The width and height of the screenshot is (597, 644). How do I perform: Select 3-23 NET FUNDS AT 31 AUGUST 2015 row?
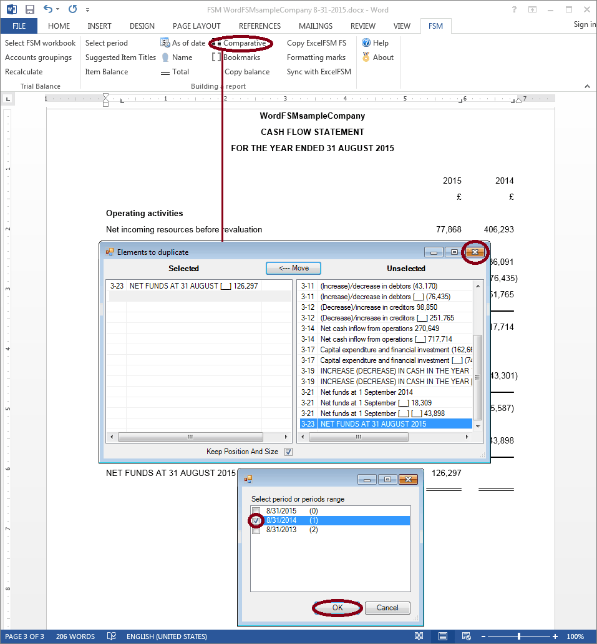click(386, 424)
